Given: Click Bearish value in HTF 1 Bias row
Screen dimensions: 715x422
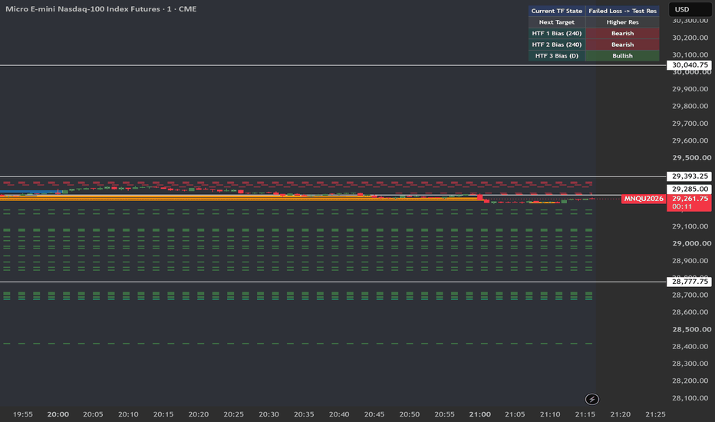Looking at the screenshot, I should pos(622,33).
